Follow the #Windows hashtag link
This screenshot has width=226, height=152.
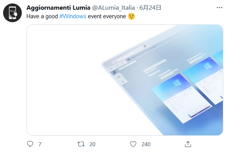(x=73, y=16)
